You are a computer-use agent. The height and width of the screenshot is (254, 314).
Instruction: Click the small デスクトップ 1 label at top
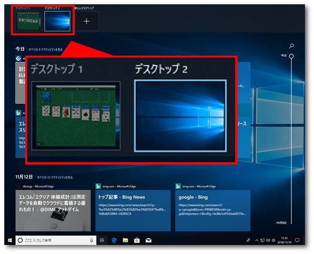pyautogui.click(x=23, y=8)
